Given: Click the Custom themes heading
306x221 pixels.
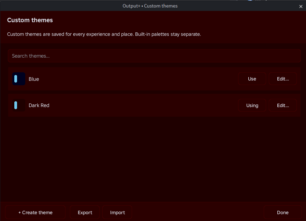Looking at the screenshot, I should [x=30, y=20].
